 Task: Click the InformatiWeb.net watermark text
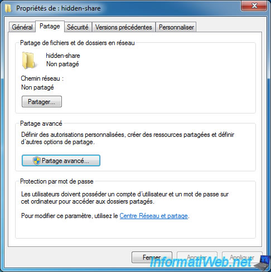(201, 263)
